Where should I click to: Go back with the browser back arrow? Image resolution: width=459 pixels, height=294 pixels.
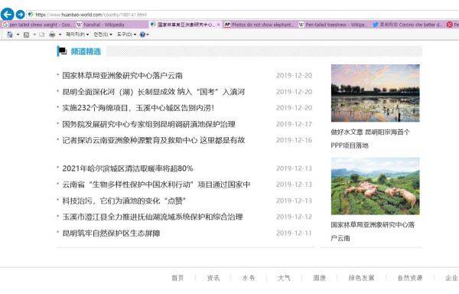7,14
